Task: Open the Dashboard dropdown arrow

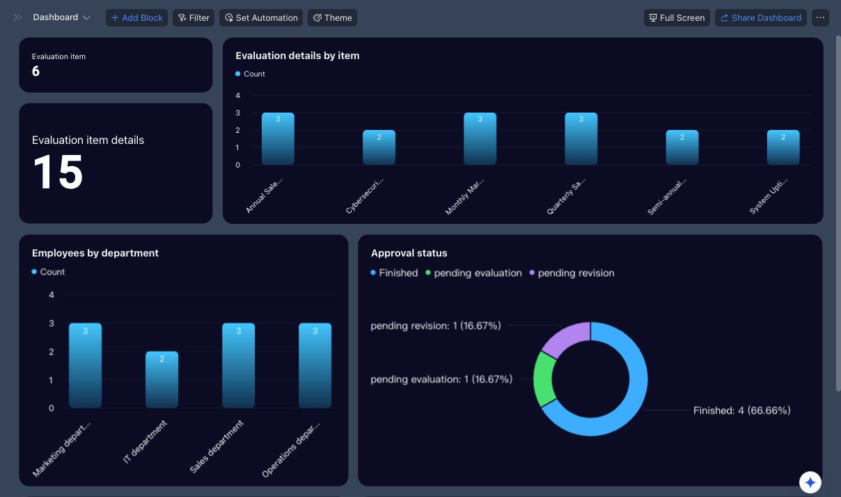Action: pos(86,17)
